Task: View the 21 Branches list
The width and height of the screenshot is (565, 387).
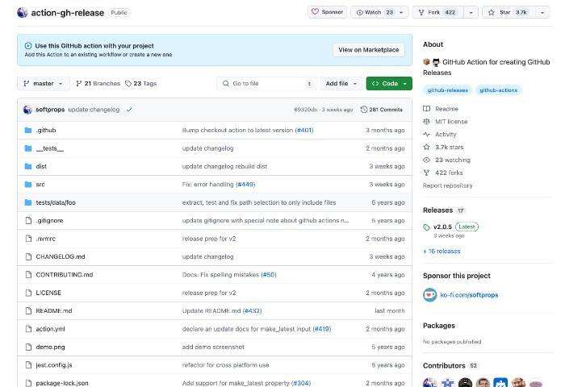Action: pos(98,83)
